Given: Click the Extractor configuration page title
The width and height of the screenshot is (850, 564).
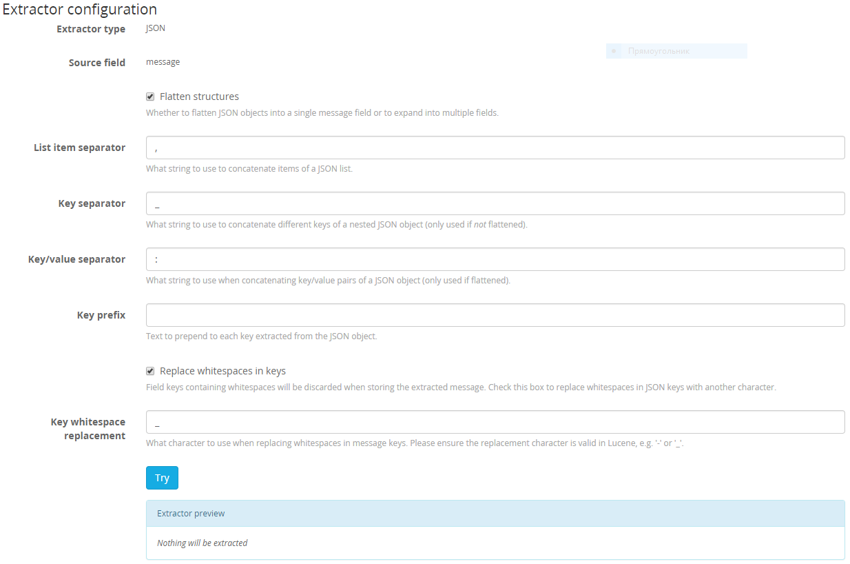Looking at the screenshot, I should coord(78,9).
